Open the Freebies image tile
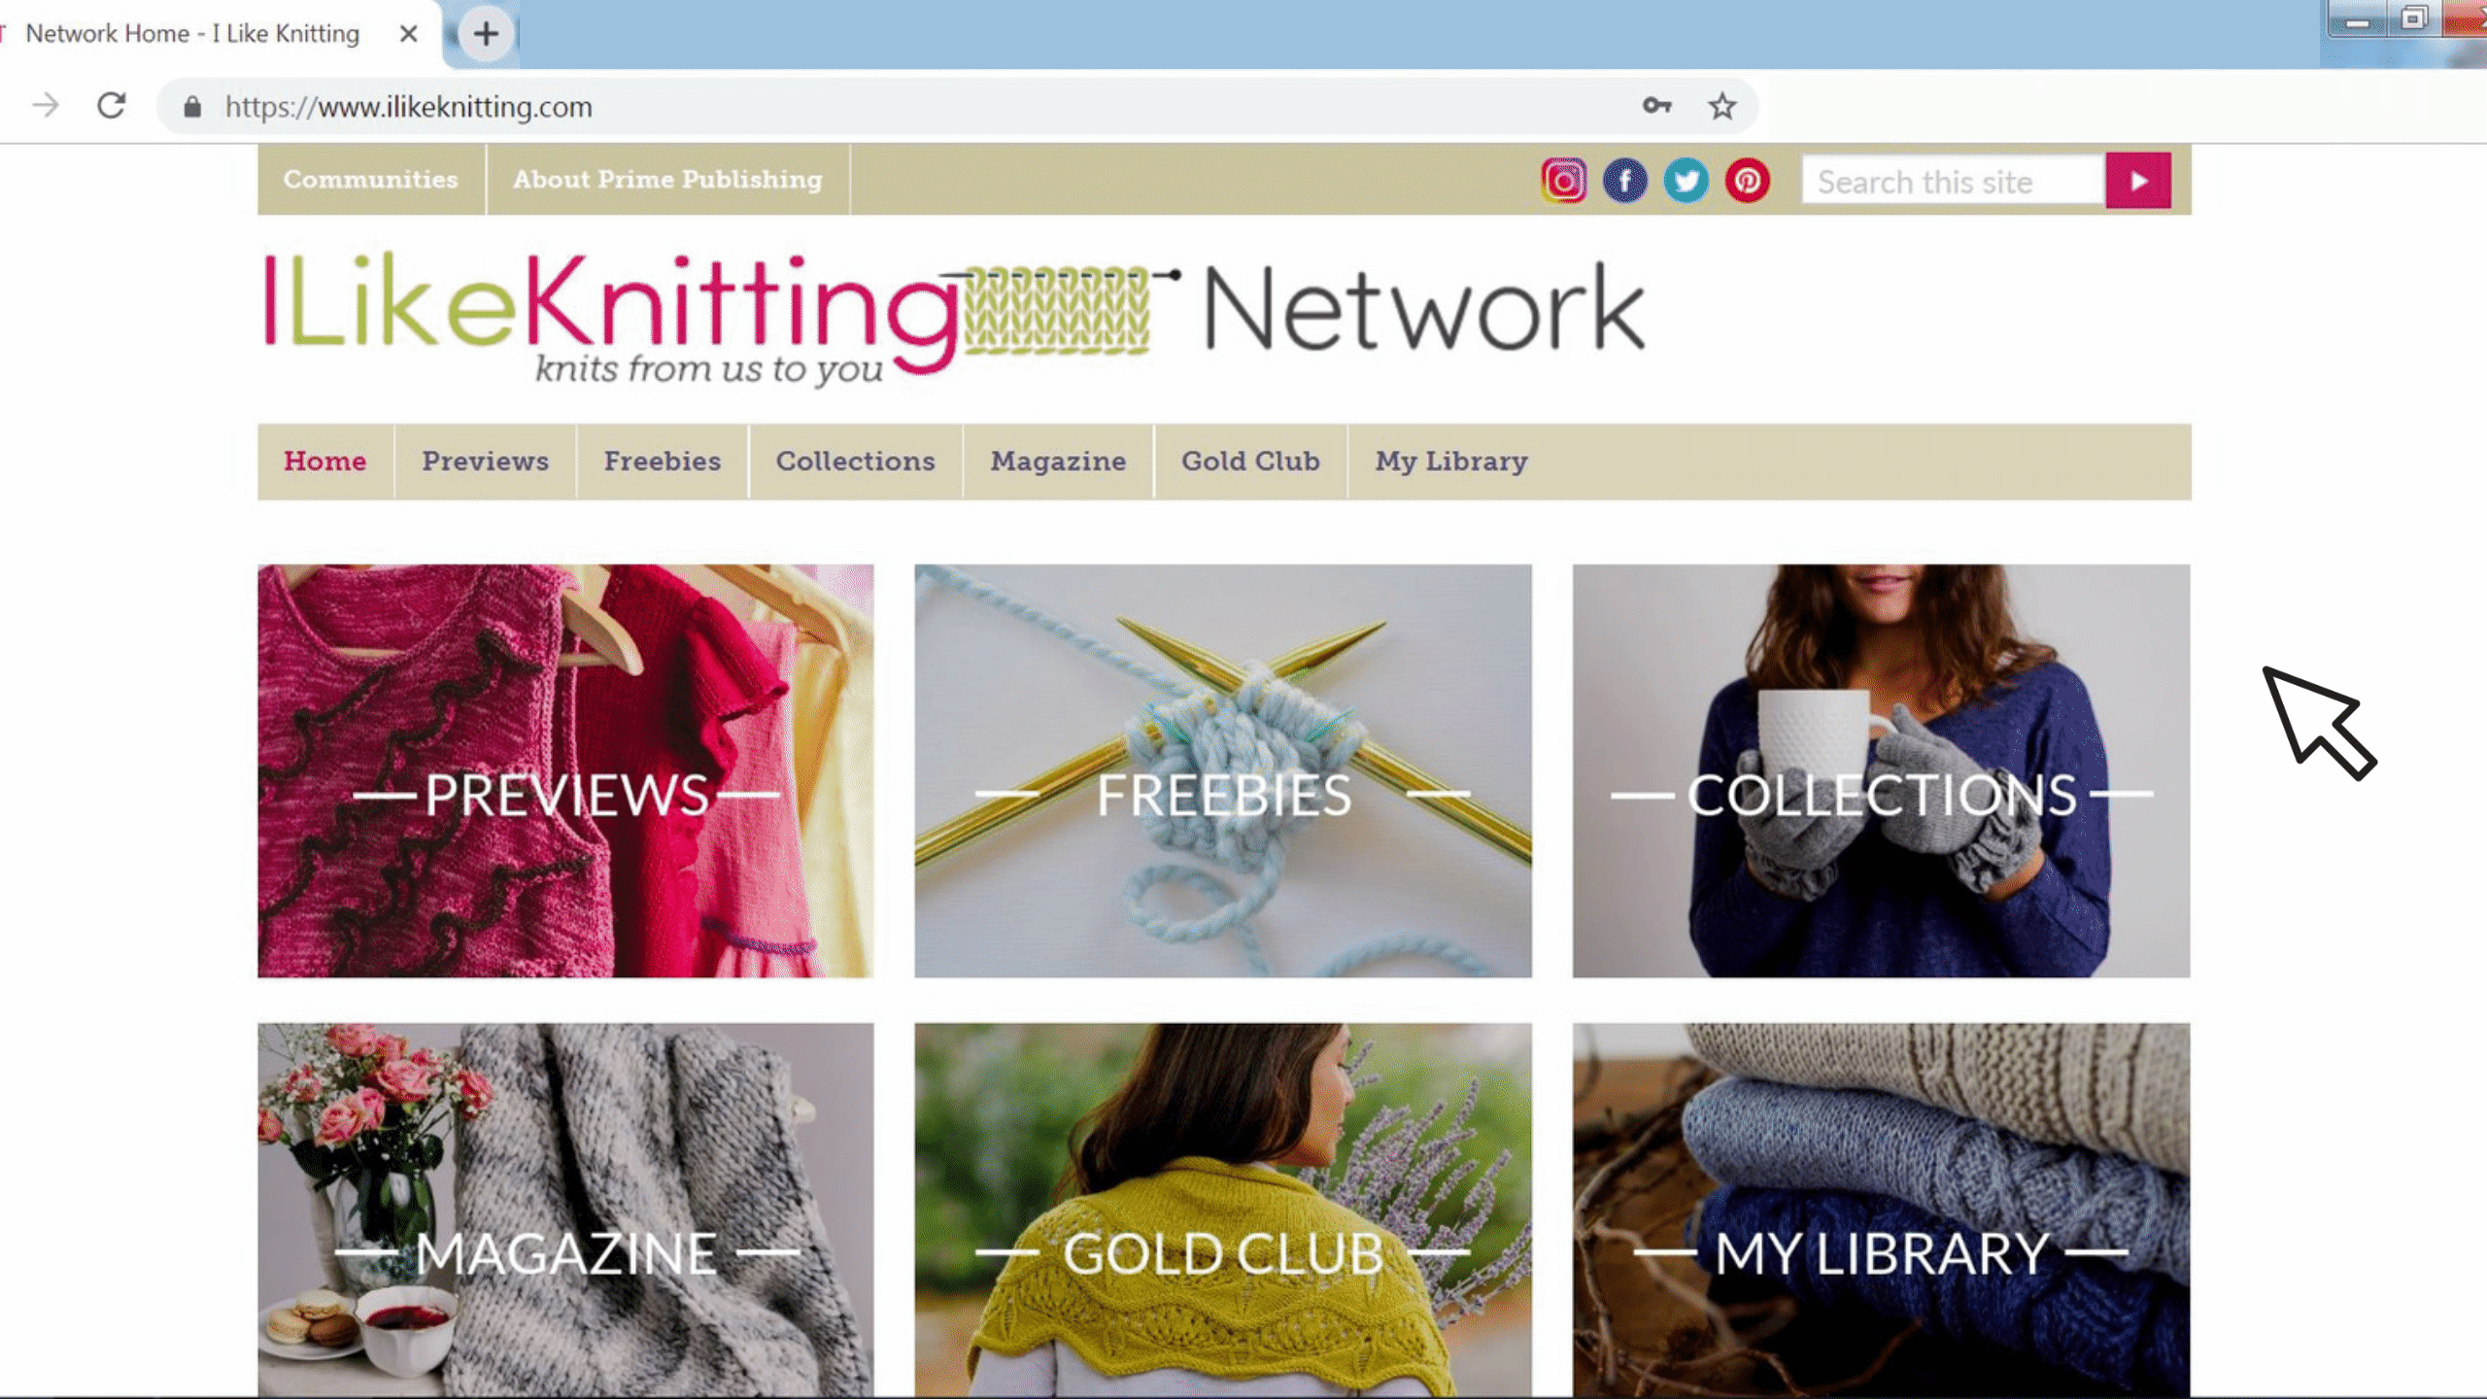 pyautogui.click(x=1223, y=770)
